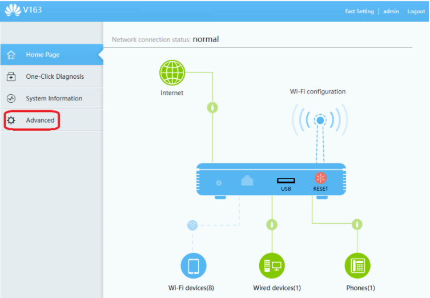Click the System Information pulse icon
The image size is (430, 298).
coord(11,98)
